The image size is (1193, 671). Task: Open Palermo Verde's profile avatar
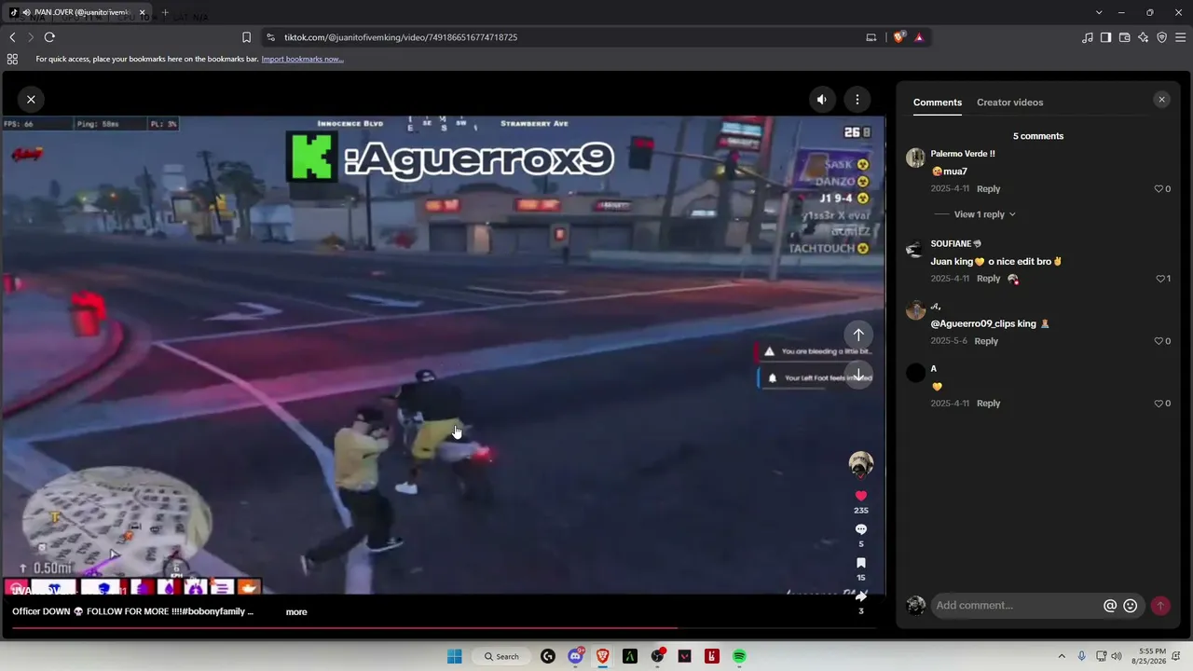click(915, 157)
